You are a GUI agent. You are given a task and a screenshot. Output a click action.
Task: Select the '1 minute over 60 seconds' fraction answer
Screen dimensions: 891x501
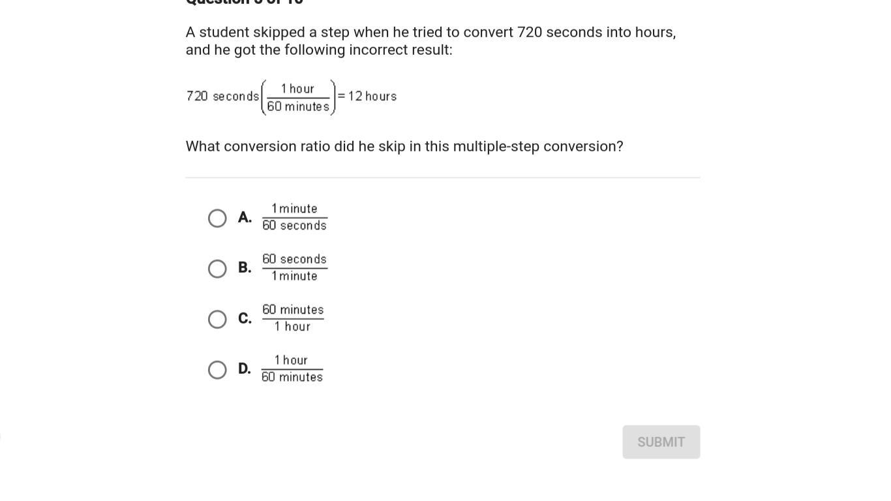tap(294, 217)
